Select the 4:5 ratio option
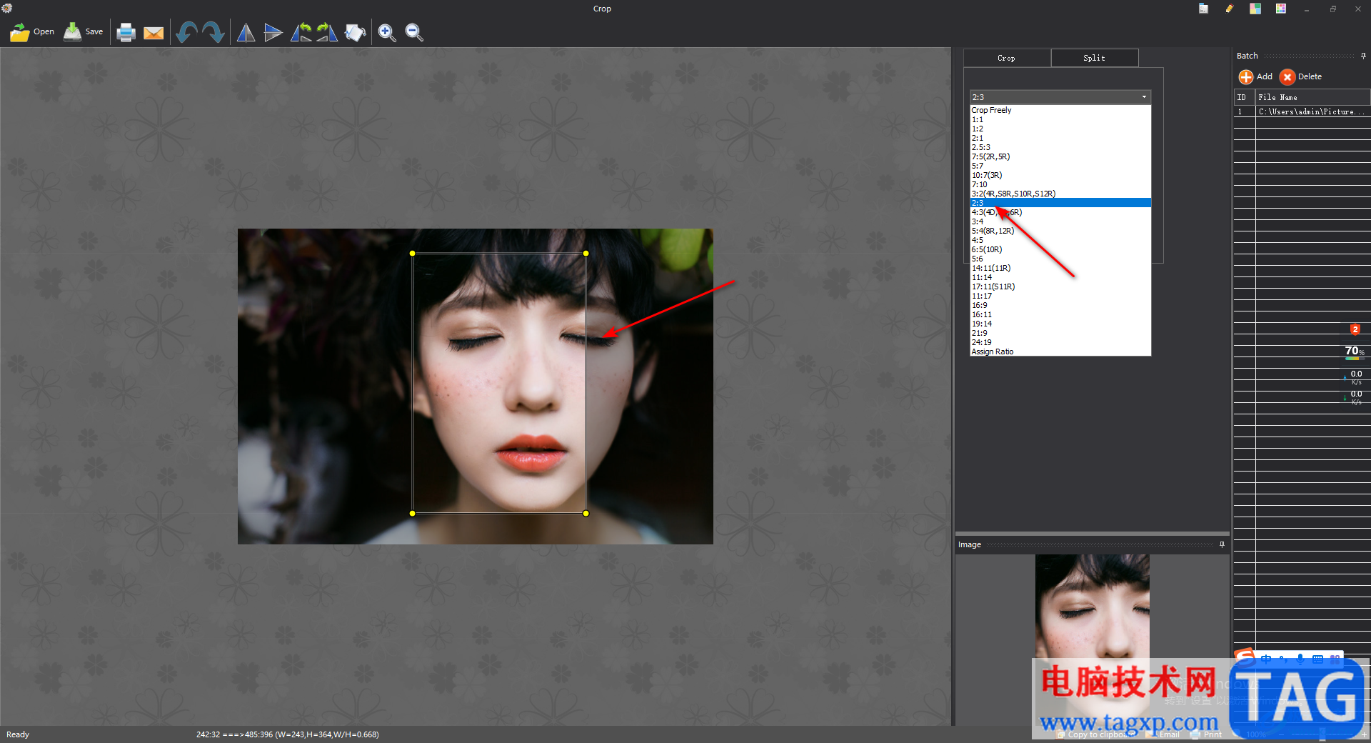The height and width of the screenshot is (743, 1371). (x=1060, y=240)
